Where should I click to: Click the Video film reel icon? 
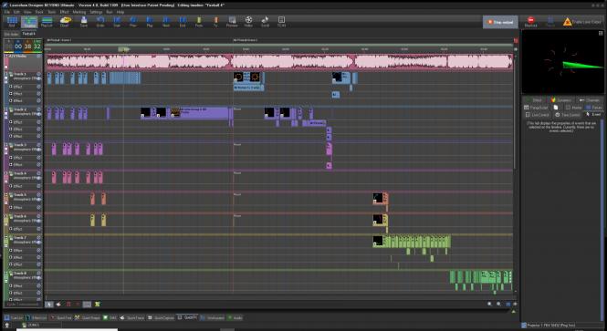[x=248, y=22]
